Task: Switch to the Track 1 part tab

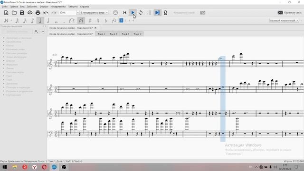Action: coord(125,34)
